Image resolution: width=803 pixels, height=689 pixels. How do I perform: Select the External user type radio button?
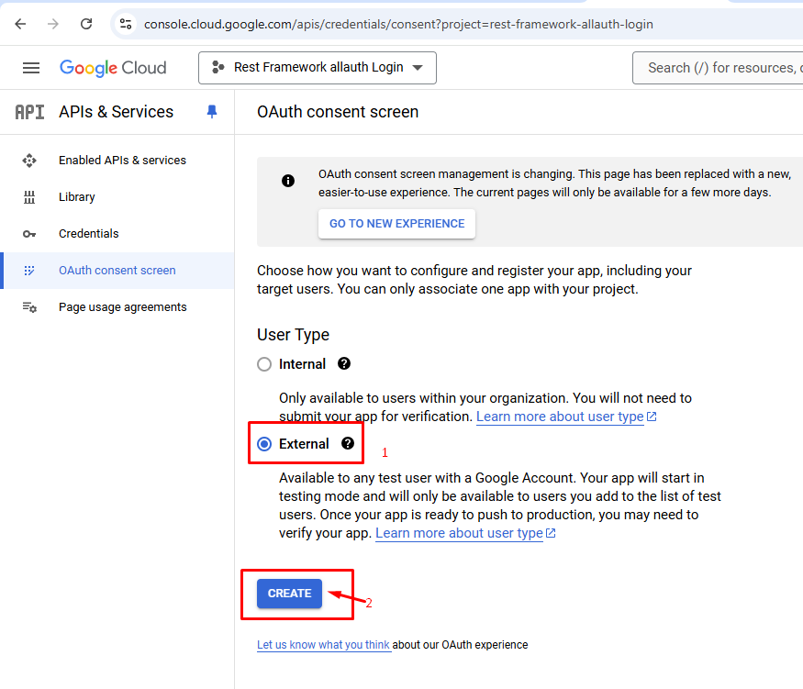264,444
